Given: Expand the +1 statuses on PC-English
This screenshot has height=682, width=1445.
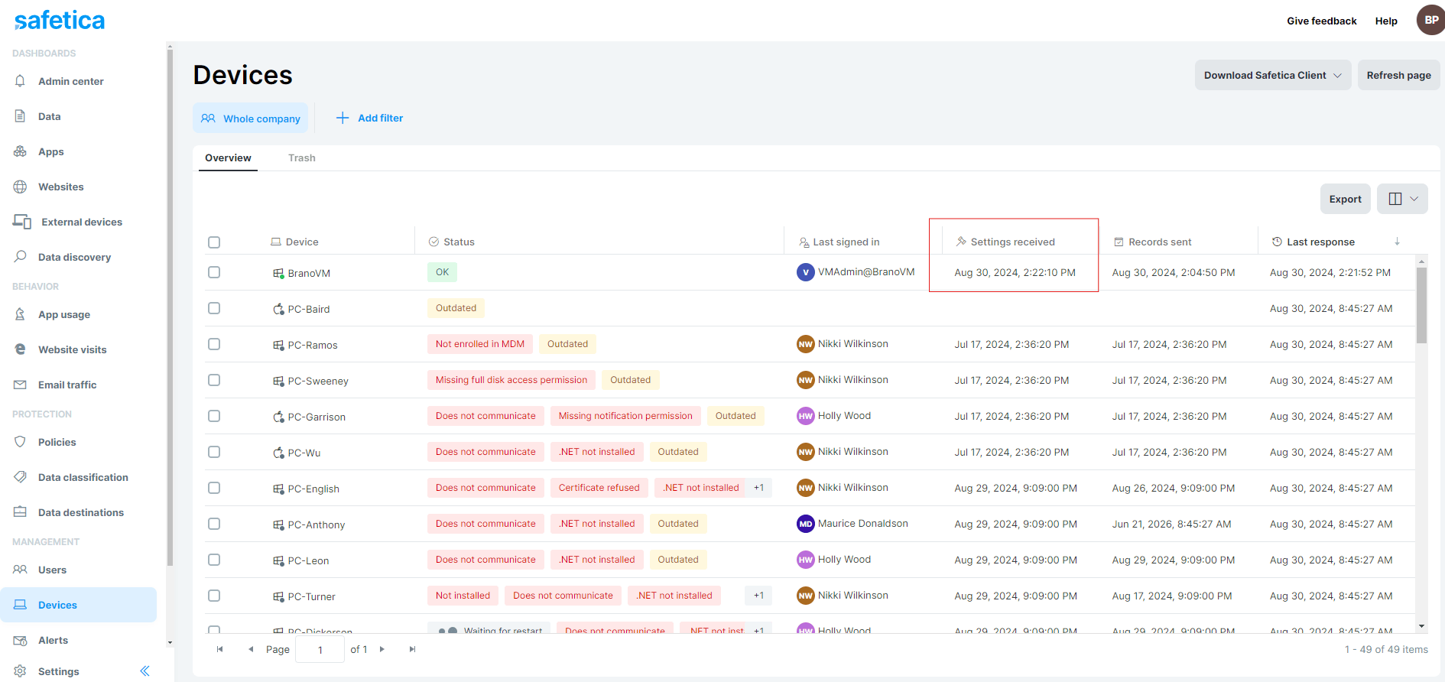Looking at the screenshot, I should tap(758, 488).
